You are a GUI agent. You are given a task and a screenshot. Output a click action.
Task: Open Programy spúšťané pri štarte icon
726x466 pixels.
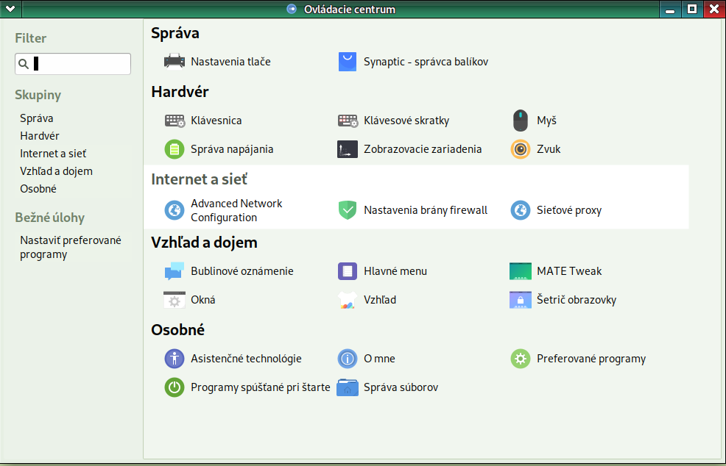175,387
